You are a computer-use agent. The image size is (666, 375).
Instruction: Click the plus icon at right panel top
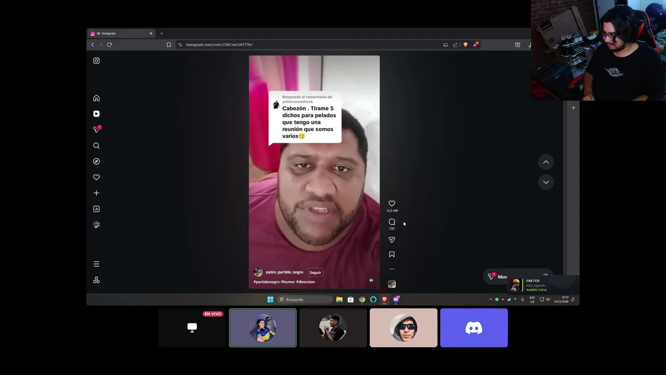573,108
